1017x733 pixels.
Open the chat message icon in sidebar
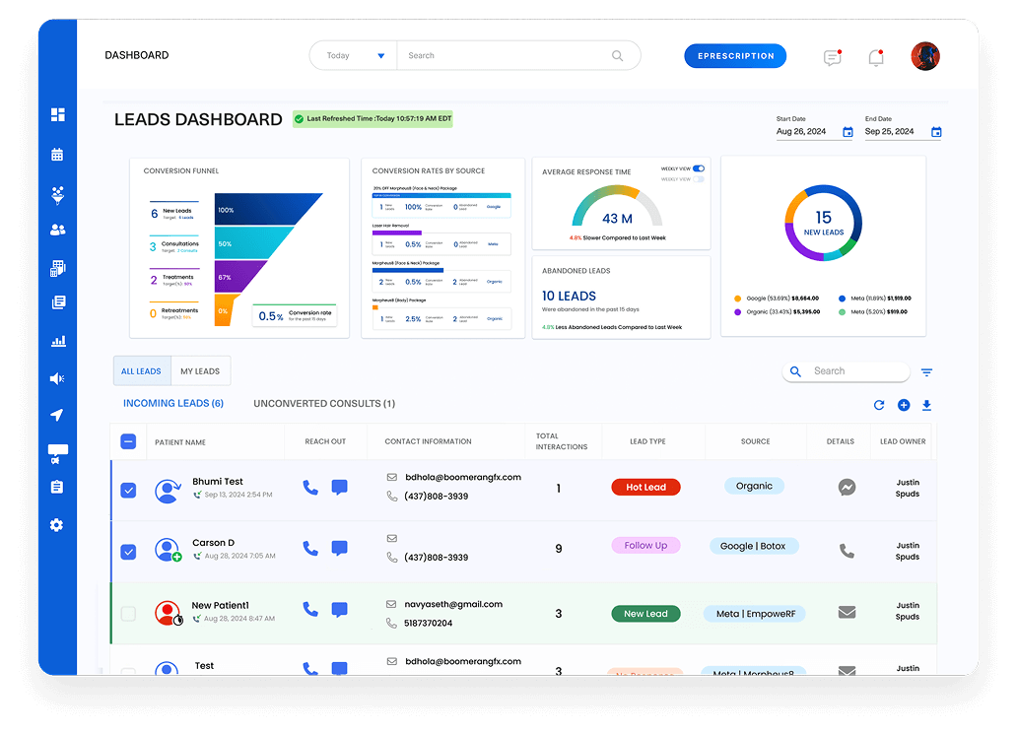click(x=58, y=453)
